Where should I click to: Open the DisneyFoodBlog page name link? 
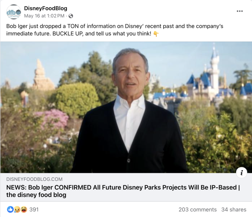click(x=46, y=8)
